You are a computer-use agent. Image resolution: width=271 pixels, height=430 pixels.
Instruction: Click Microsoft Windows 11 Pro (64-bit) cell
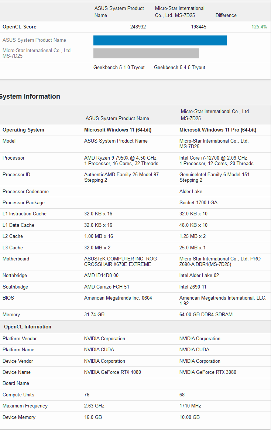(218, 130)
